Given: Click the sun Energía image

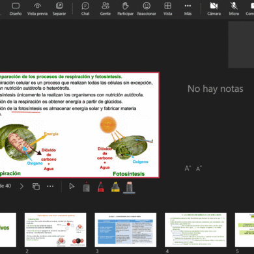Looking at the screenshot, I should (x=108, y=125).
